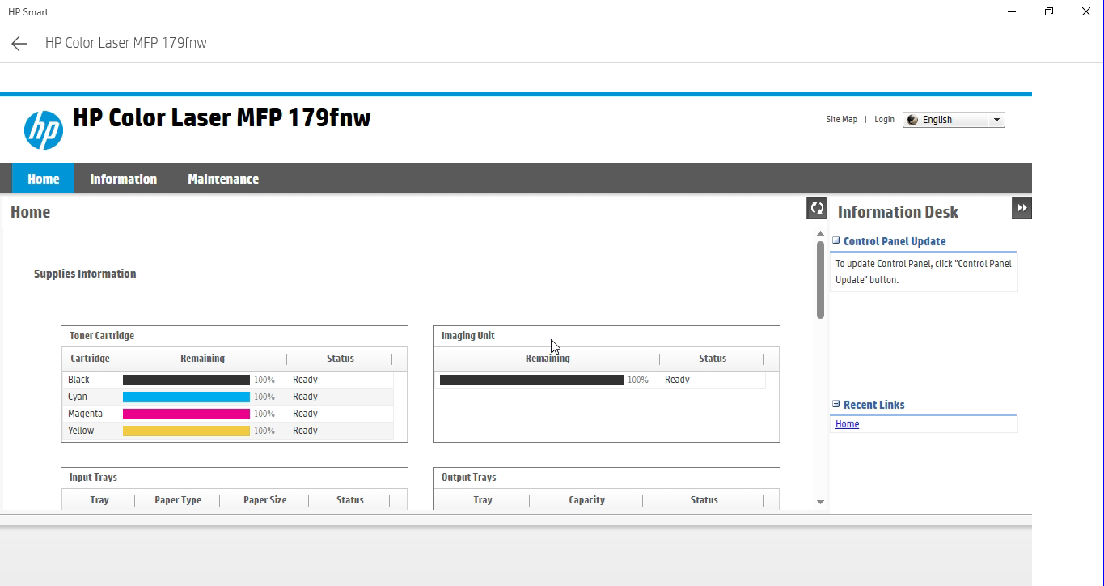Click the scrollbar down arrow
This screenshot has width=1104, height=586.
(820, 502)
